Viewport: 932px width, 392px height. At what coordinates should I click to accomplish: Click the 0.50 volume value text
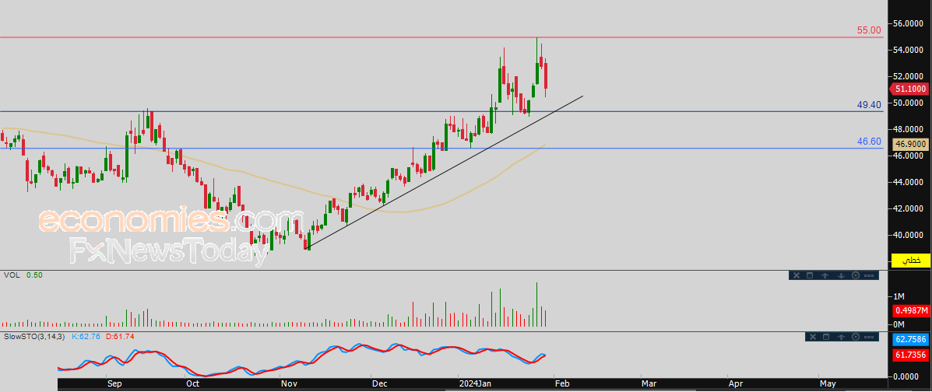[x=33, y=275]
